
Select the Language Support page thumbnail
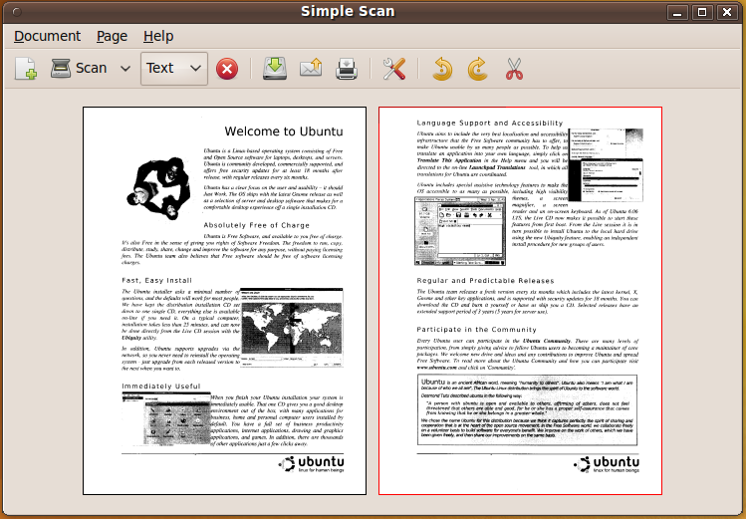tap(520, 301)
